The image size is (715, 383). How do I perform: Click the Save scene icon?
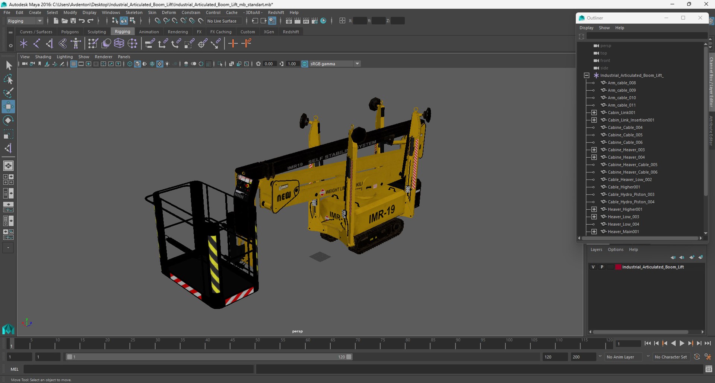tap(73, 21)
